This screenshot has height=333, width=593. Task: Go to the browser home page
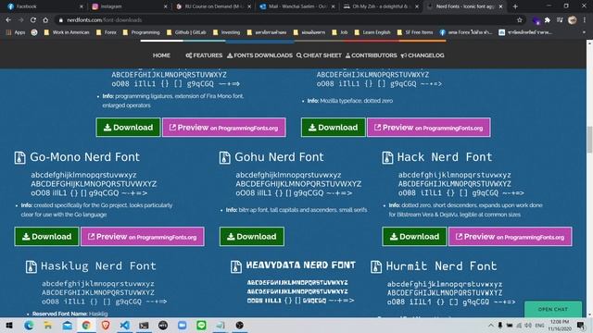click(x=45, y=20)
